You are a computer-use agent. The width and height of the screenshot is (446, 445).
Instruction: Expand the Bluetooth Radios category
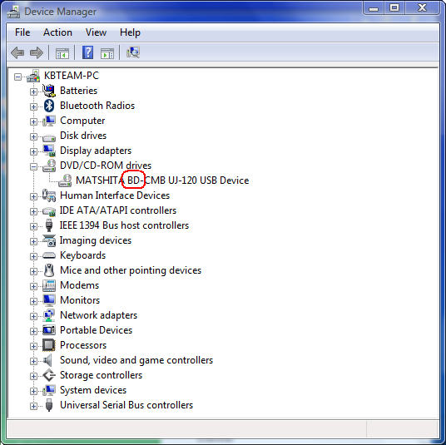pos(33,106)
